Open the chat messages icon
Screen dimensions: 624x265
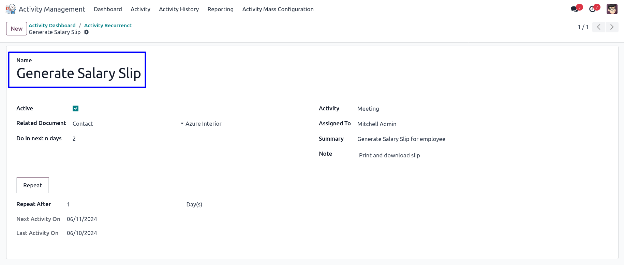(x=575, y=9)
